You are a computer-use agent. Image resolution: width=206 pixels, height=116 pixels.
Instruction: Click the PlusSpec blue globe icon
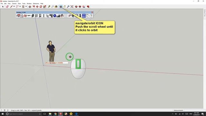coord(55,16)
